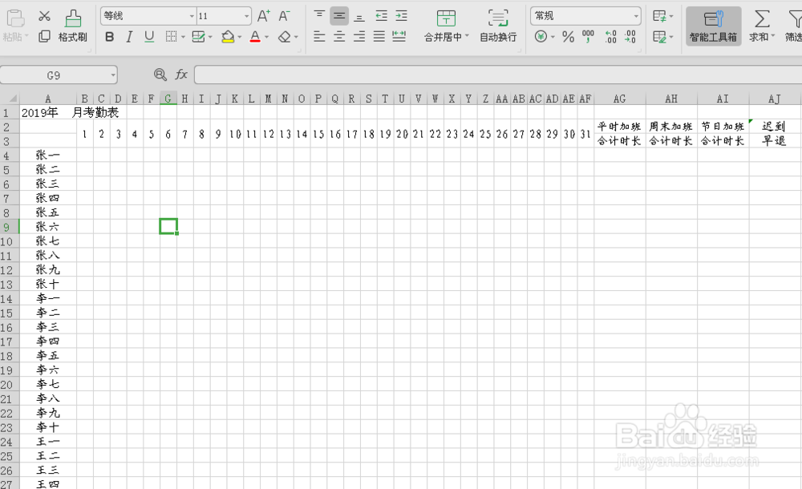The image size is (802, 489).
Task: Toggle Bold formatting
Action: pos(109,36)
